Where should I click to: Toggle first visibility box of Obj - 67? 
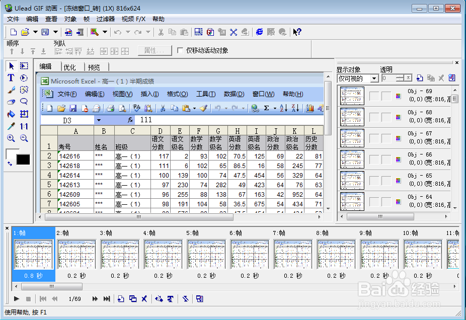tap(374, 138)
